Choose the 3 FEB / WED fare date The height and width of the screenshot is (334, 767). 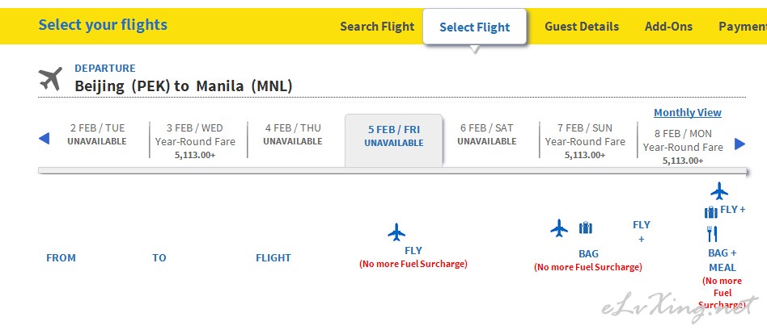coord(195,141)
